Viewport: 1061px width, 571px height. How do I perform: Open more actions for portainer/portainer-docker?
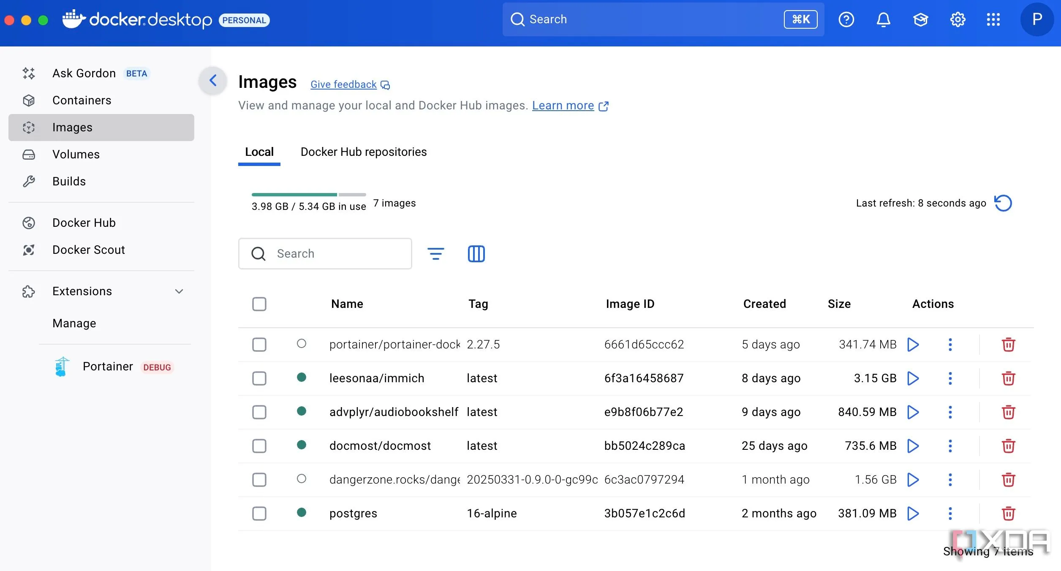950,345
